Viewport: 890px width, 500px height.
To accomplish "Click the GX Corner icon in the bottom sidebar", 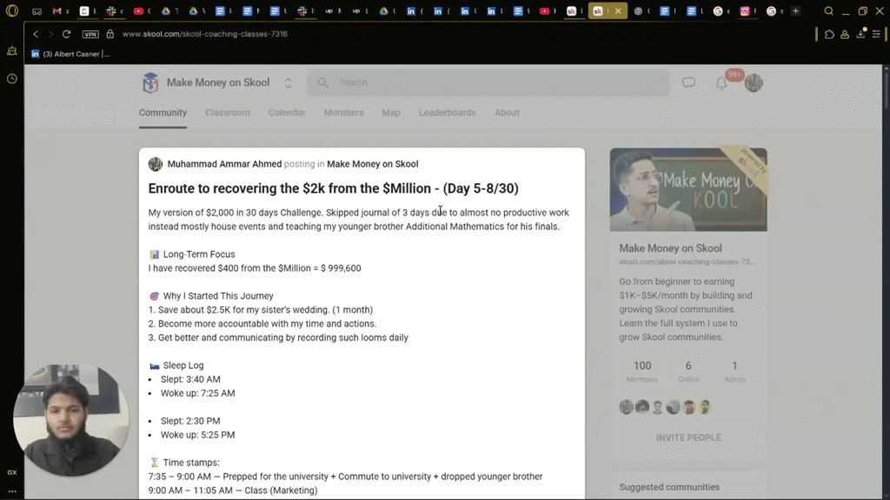I will [10, 472].
